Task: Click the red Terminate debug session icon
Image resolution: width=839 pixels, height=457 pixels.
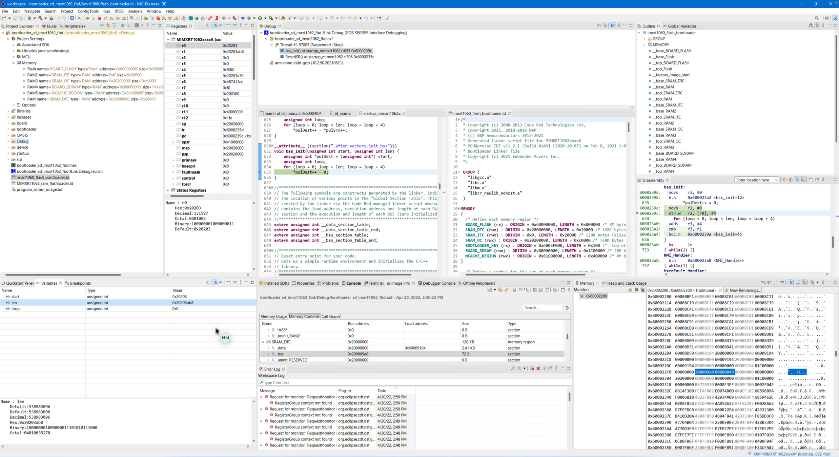Action: [x=99, y=18]
